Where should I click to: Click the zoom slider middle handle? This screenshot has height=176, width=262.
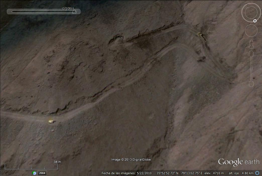coord(251,69)
